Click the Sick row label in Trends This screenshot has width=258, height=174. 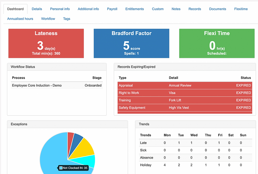[x=143, y=150]
